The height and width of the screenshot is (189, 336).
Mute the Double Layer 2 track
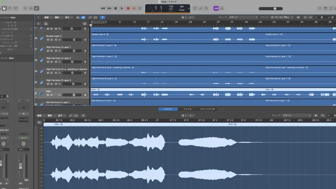pyautogui.click(x=48, y=40)
